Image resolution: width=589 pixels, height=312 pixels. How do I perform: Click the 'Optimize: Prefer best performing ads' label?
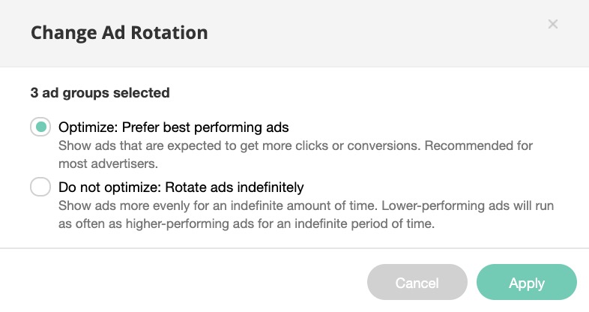(173, 127)
